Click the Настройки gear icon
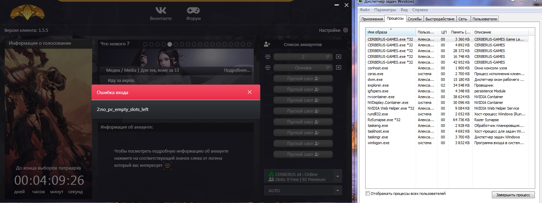 [346, 30]
